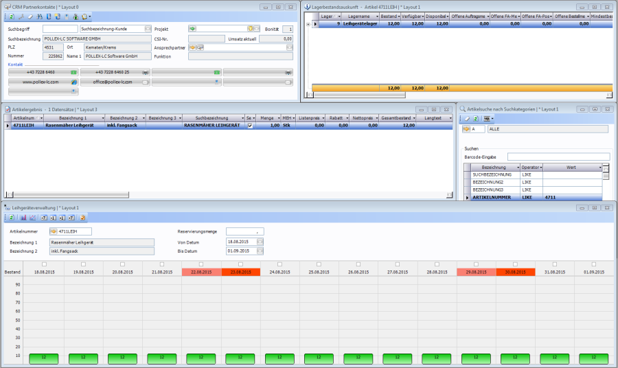Click the green refresh icon in Artikelsuche toolbar
618x368 pixels.
click(x=476, y=119)
